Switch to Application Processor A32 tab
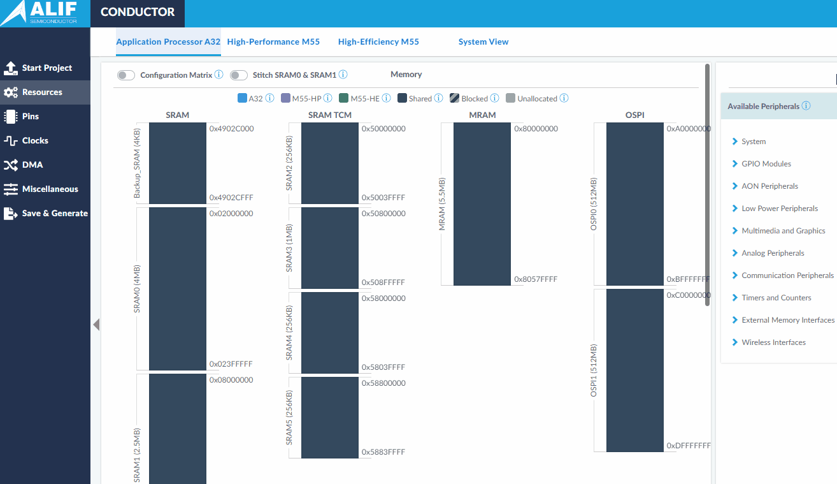The width and height of the screenshot is (837, 484). pyautogui.click(x=168, y=42)
